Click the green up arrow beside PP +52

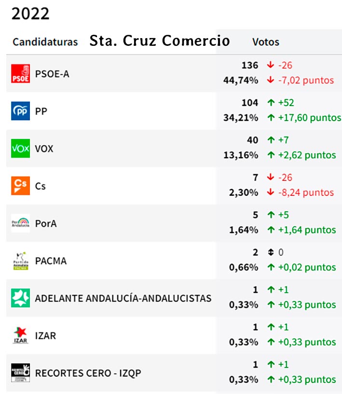point(271,103)
